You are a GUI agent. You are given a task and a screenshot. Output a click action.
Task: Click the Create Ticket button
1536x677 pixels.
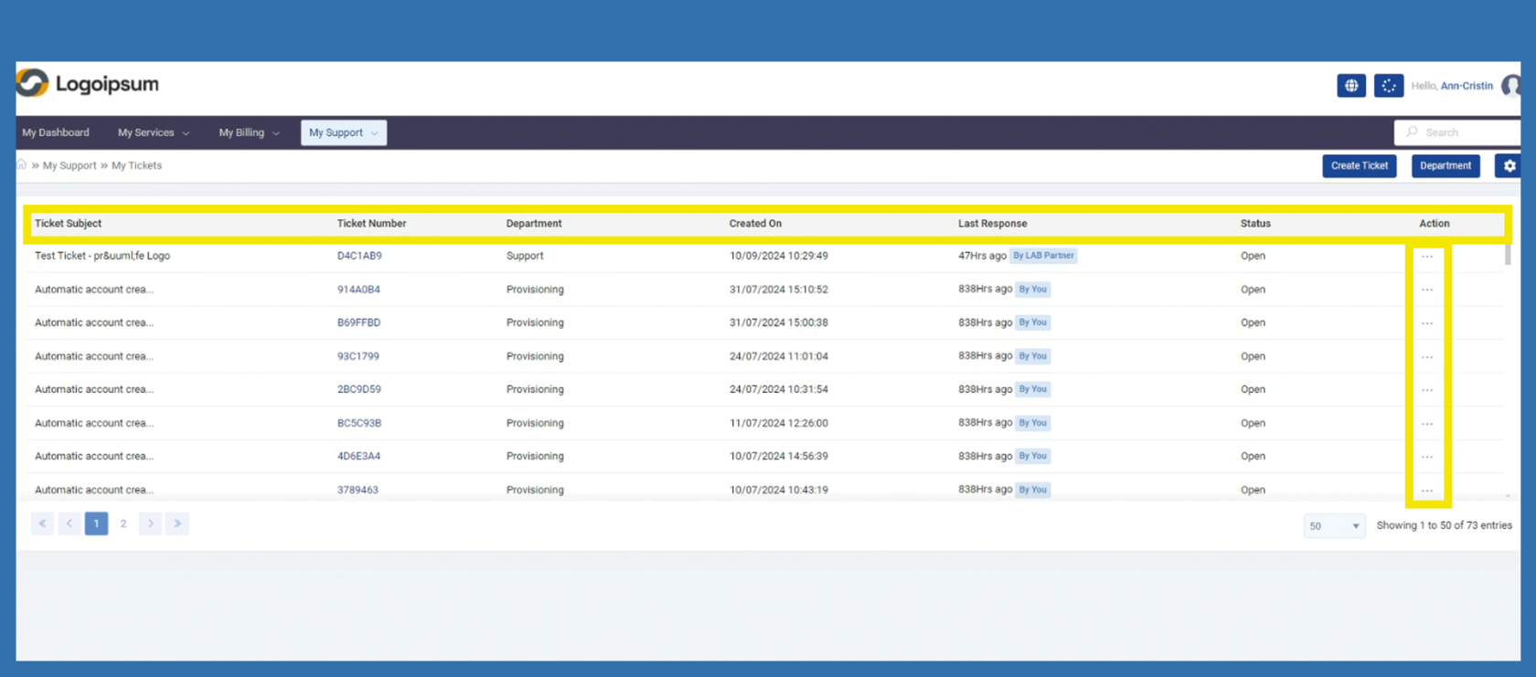pyautogui.click(x=1359, y=165)
